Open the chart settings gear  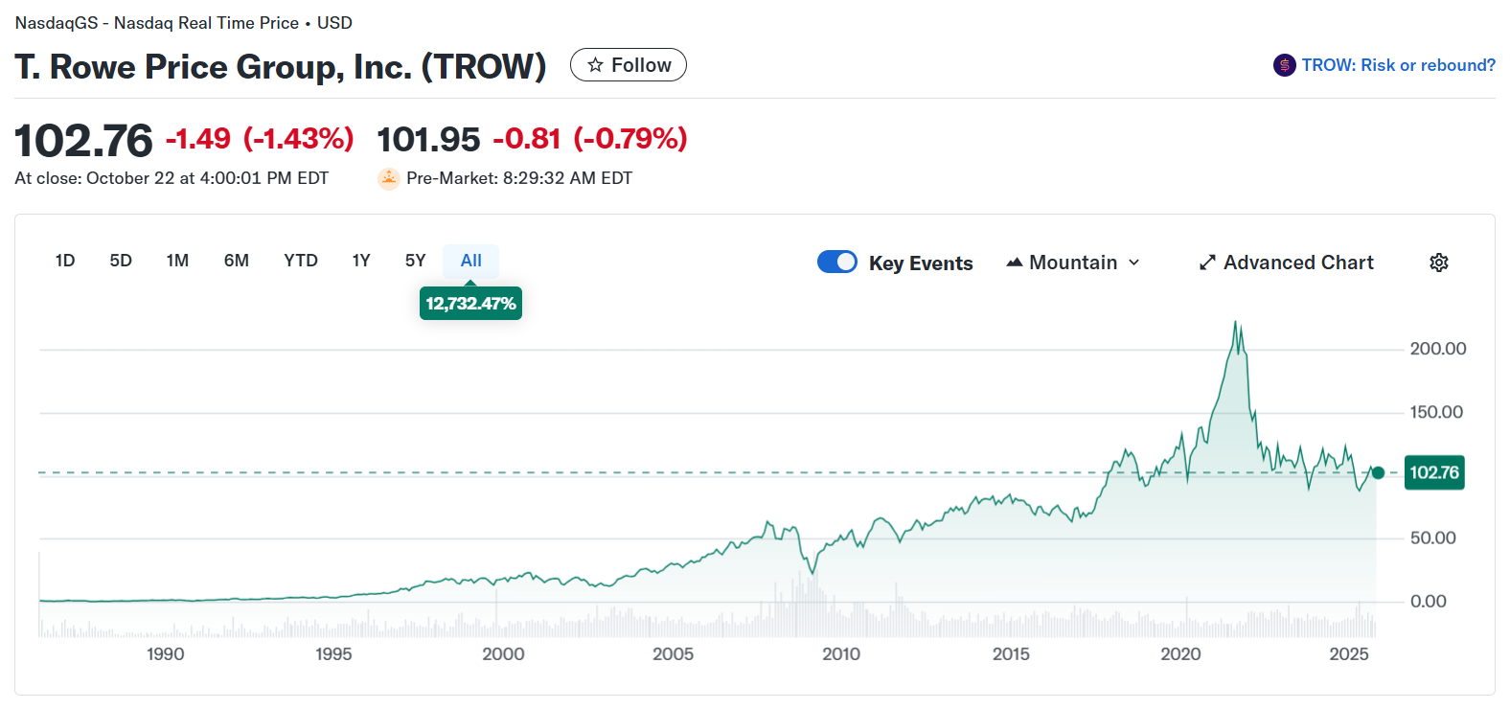[x=1439, y=262]
